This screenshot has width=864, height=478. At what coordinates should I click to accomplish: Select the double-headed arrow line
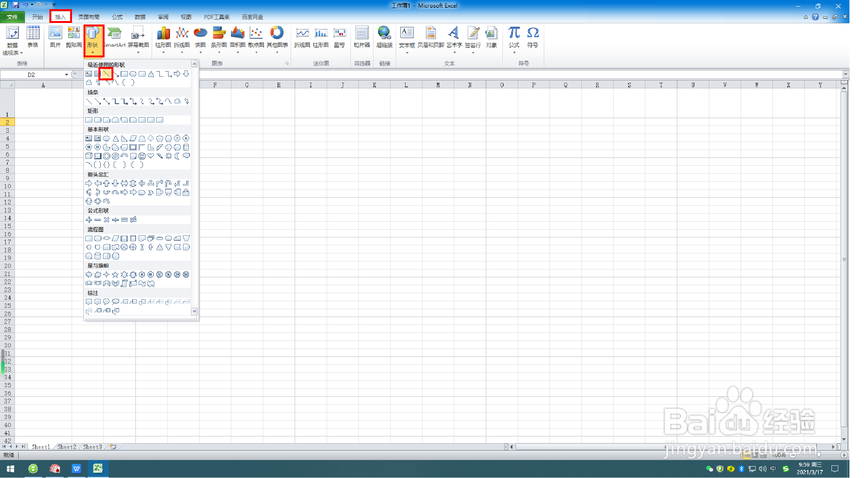106,101
